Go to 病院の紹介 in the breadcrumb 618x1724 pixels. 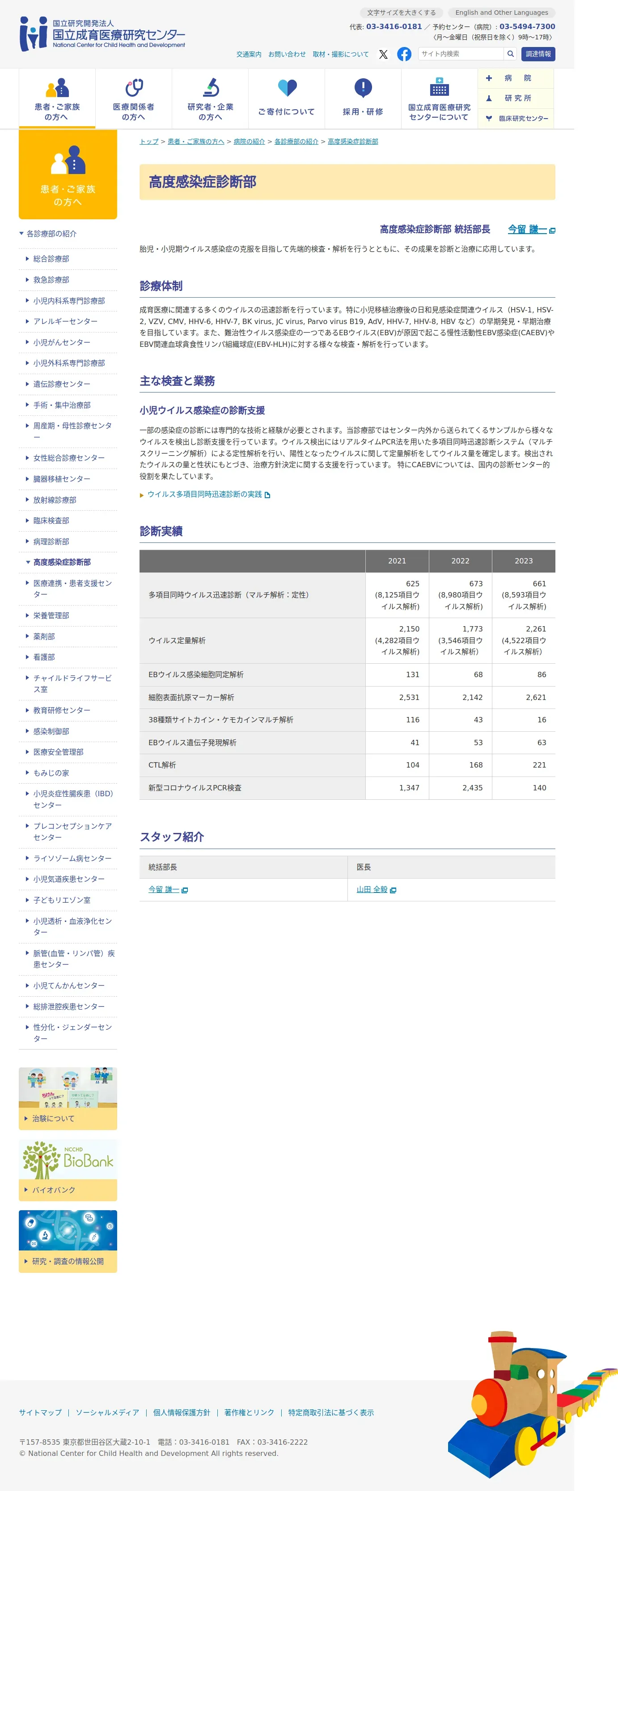[249, 141]
